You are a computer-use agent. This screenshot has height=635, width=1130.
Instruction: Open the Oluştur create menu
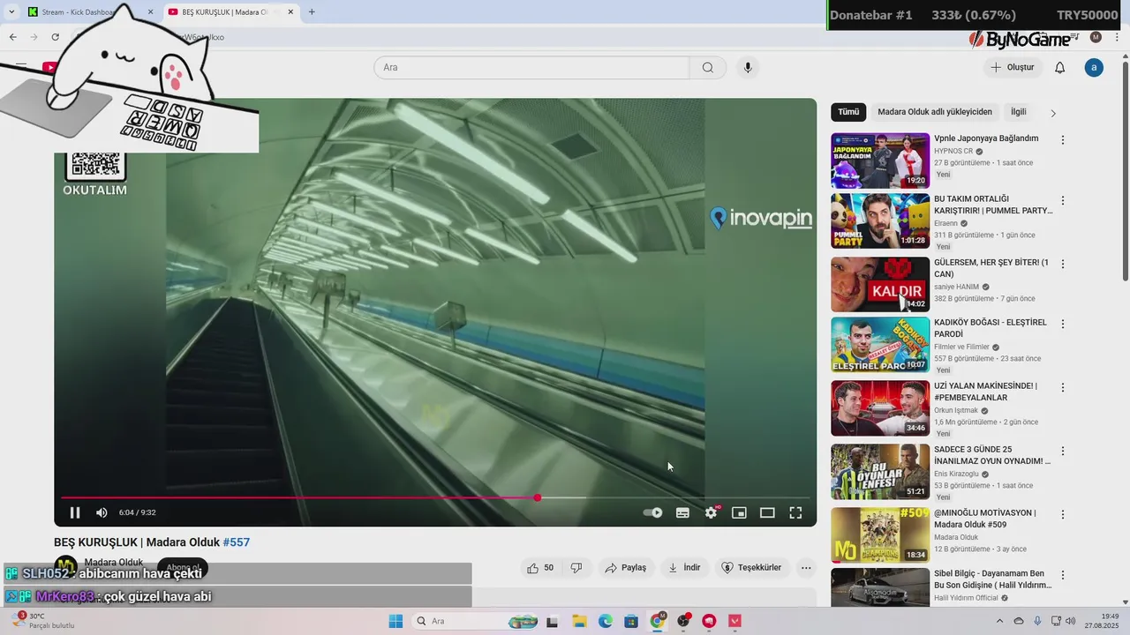tap(1012, 67)
